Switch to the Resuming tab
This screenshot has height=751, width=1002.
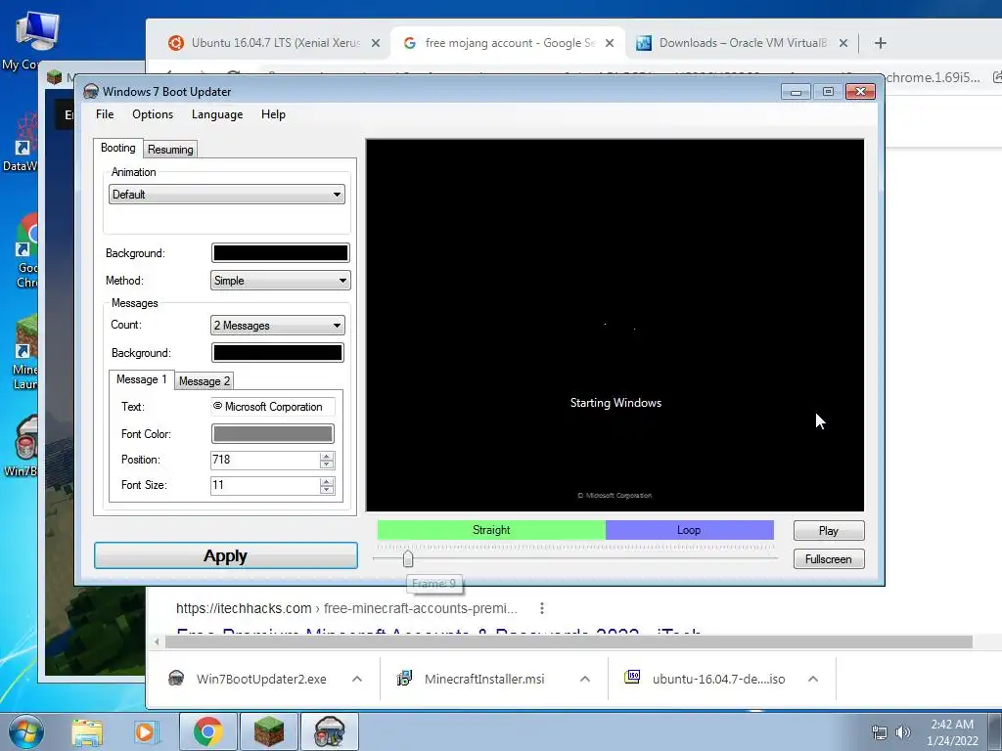pyautogui.click(x=170, y=150)
